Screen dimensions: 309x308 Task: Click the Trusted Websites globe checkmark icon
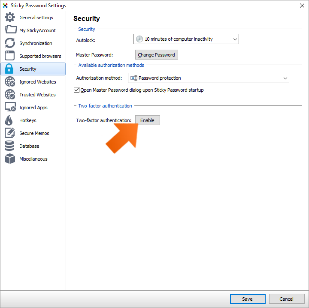click(x=10, y=94)
